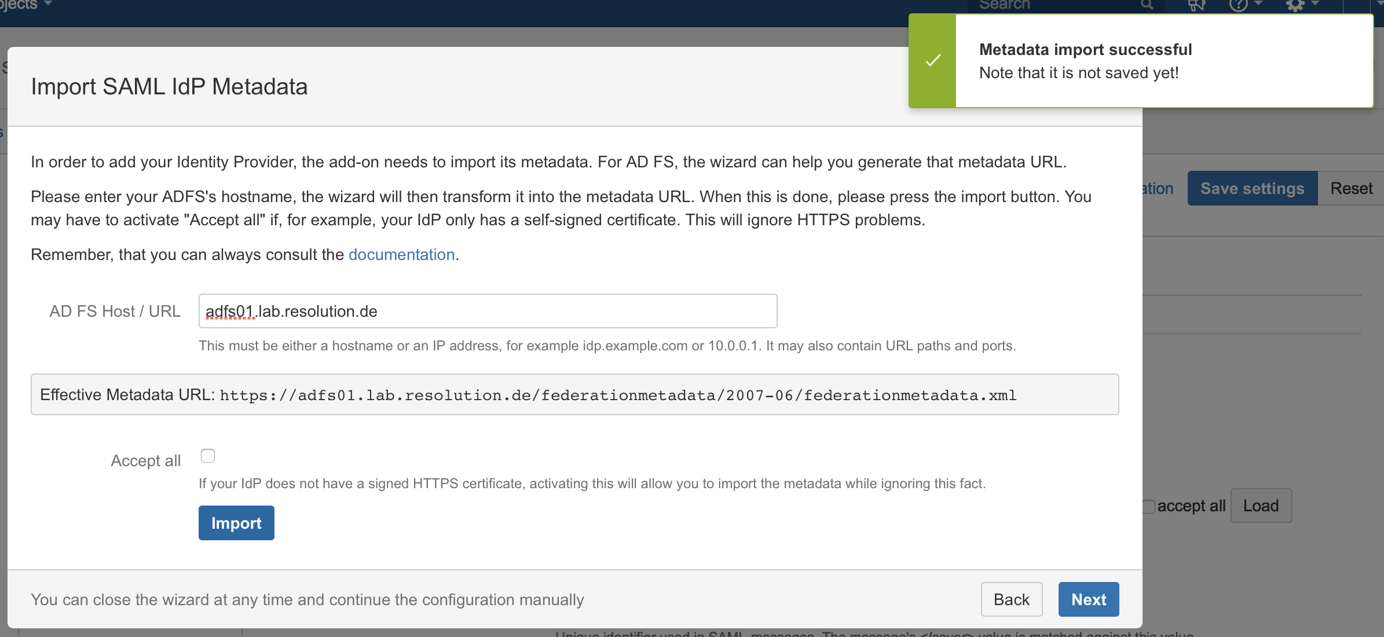Click the Reset button on the background page
Image resolution: width=1384 pixels, height=637 pixels.
(x=1352, y=188)
